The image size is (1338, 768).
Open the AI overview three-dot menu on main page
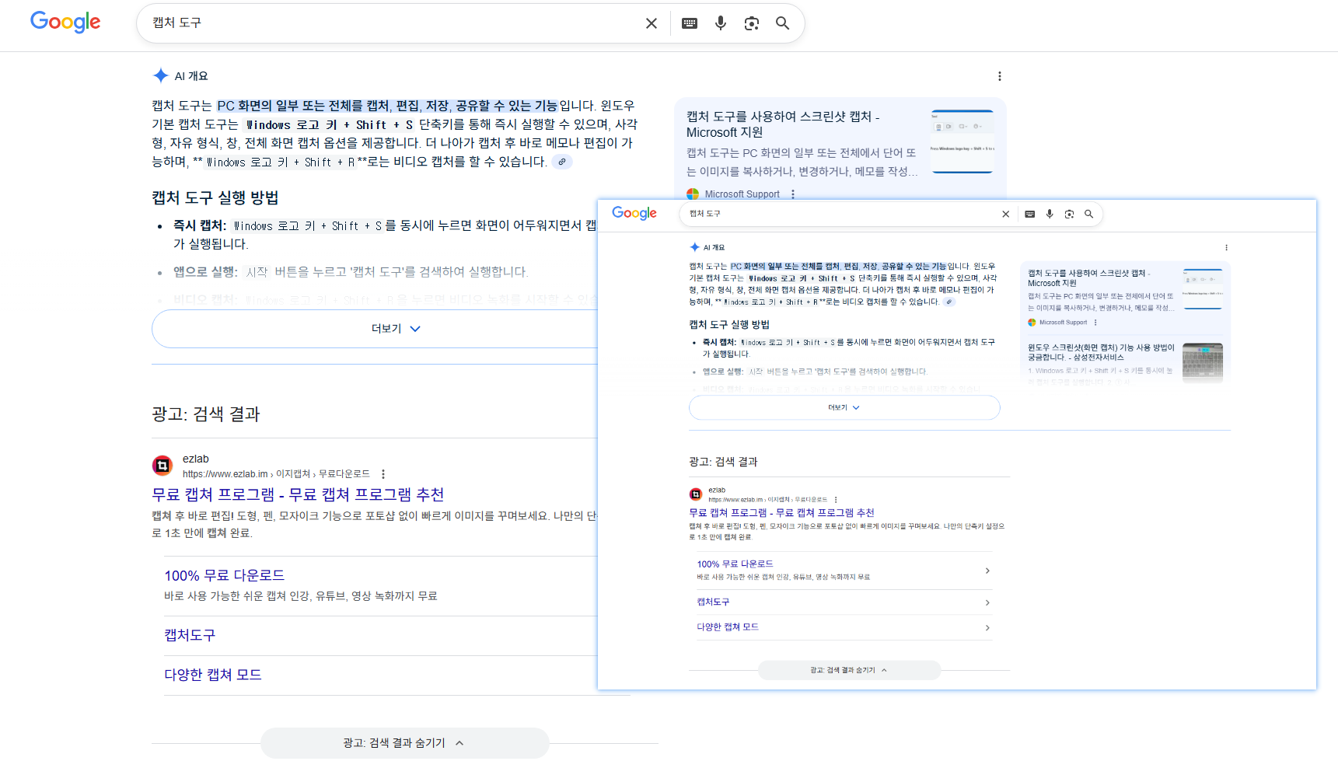click(x=1000, y=76)
